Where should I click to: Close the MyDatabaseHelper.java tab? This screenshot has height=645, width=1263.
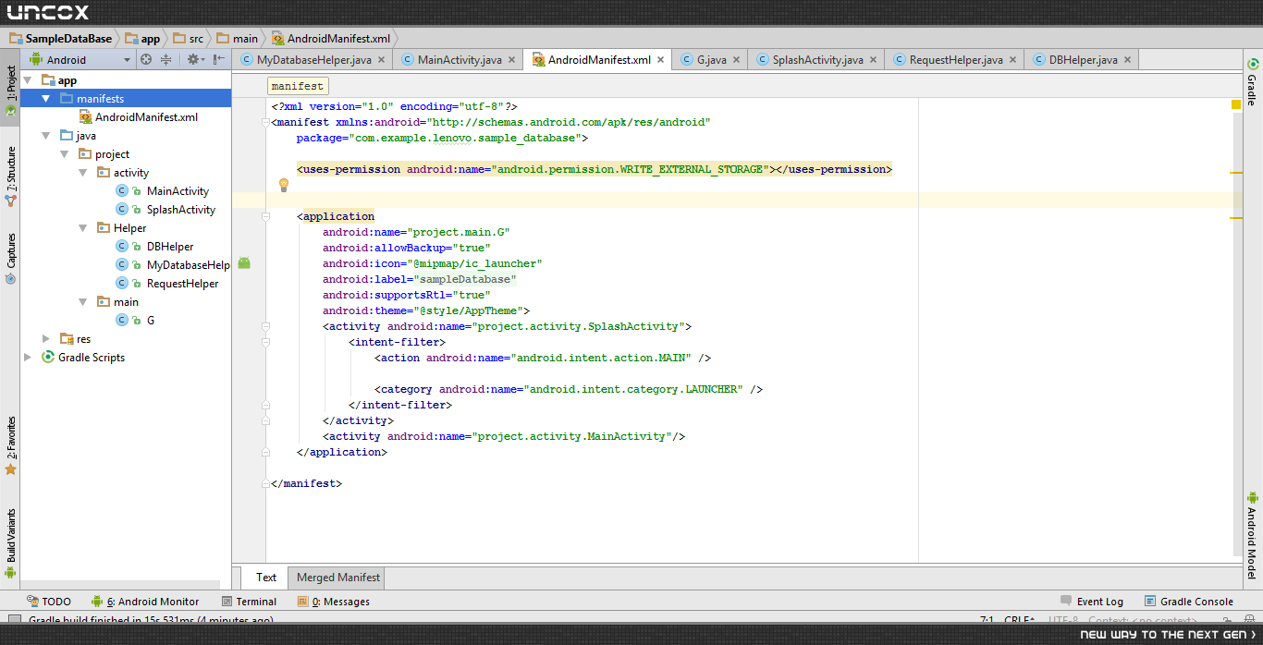pyautogui.click(x=382, y=60)
